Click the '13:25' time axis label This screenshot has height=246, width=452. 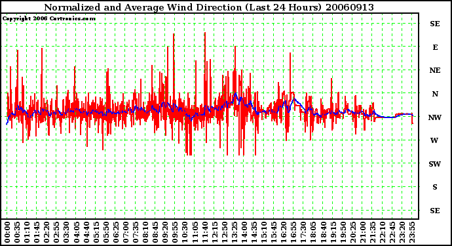click(235, 232)
